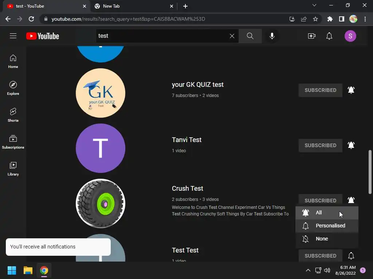Start voice search with the microphone
The height and width of the screenshot is (279, 373).
(272, 36)
